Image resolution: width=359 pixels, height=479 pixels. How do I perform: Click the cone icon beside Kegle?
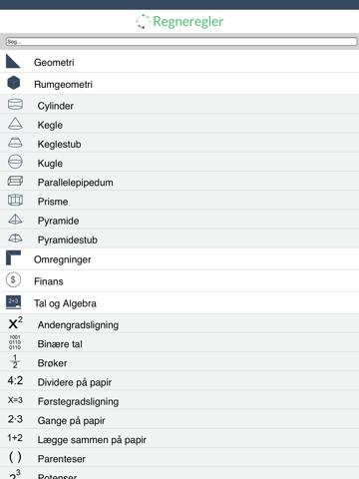point(15,124)
